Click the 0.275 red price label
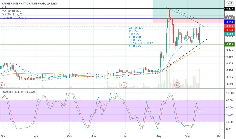This screenshot has height=139, width=236. point(229,26)
